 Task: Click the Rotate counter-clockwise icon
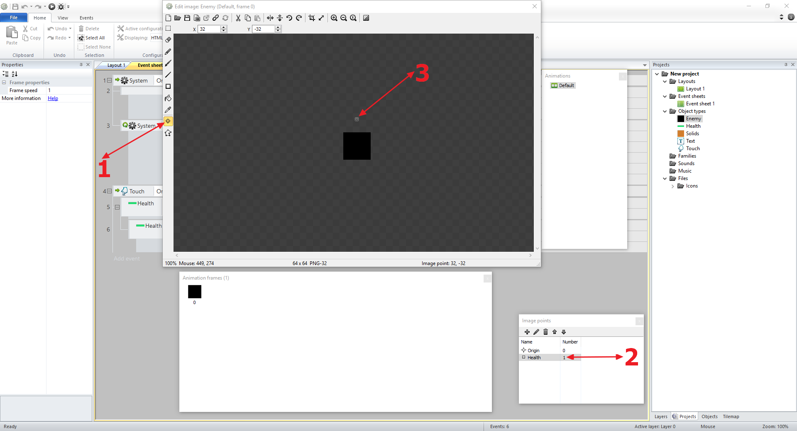pyautogui.click(x=289, y=18)
